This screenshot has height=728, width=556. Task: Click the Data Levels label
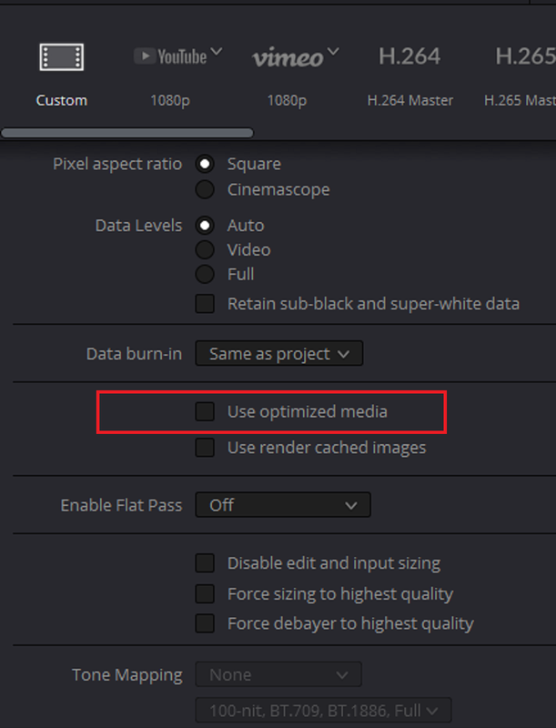point(138,226)
